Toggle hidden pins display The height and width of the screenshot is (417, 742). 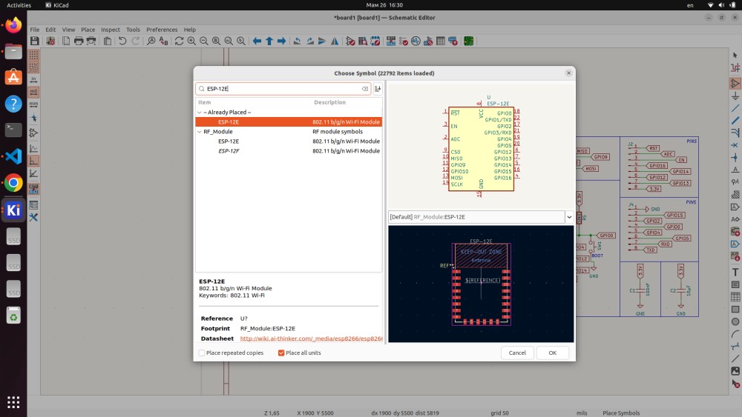tap(33, 133)
